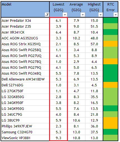This screenshot has width=120, height=142.
Task: Click the average value 13.0 cell
Action: pyautogui.click(x=76, y=132)
